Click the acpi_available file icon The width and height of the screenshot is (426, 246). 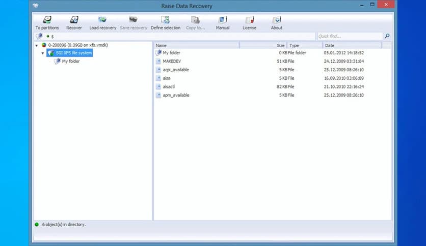tap(158, 70)
